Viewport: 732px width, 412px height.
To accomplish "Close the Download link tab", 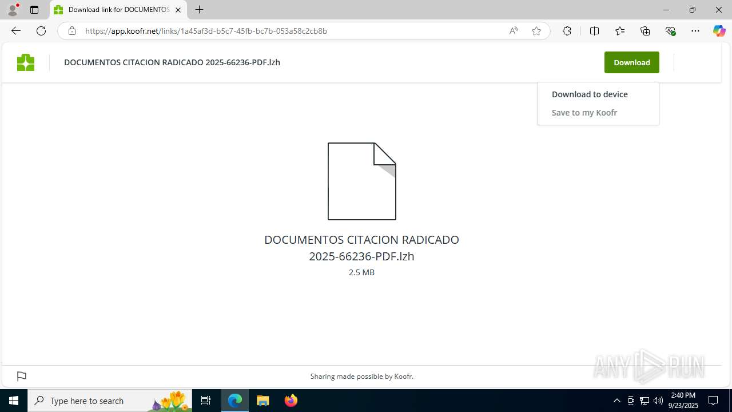I will 178,10.
